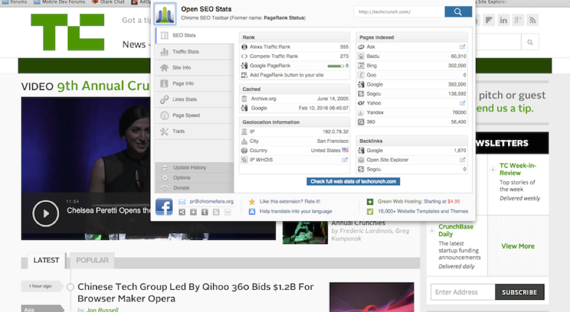Open the IP WHOIS external link icon

pos(345,160)
